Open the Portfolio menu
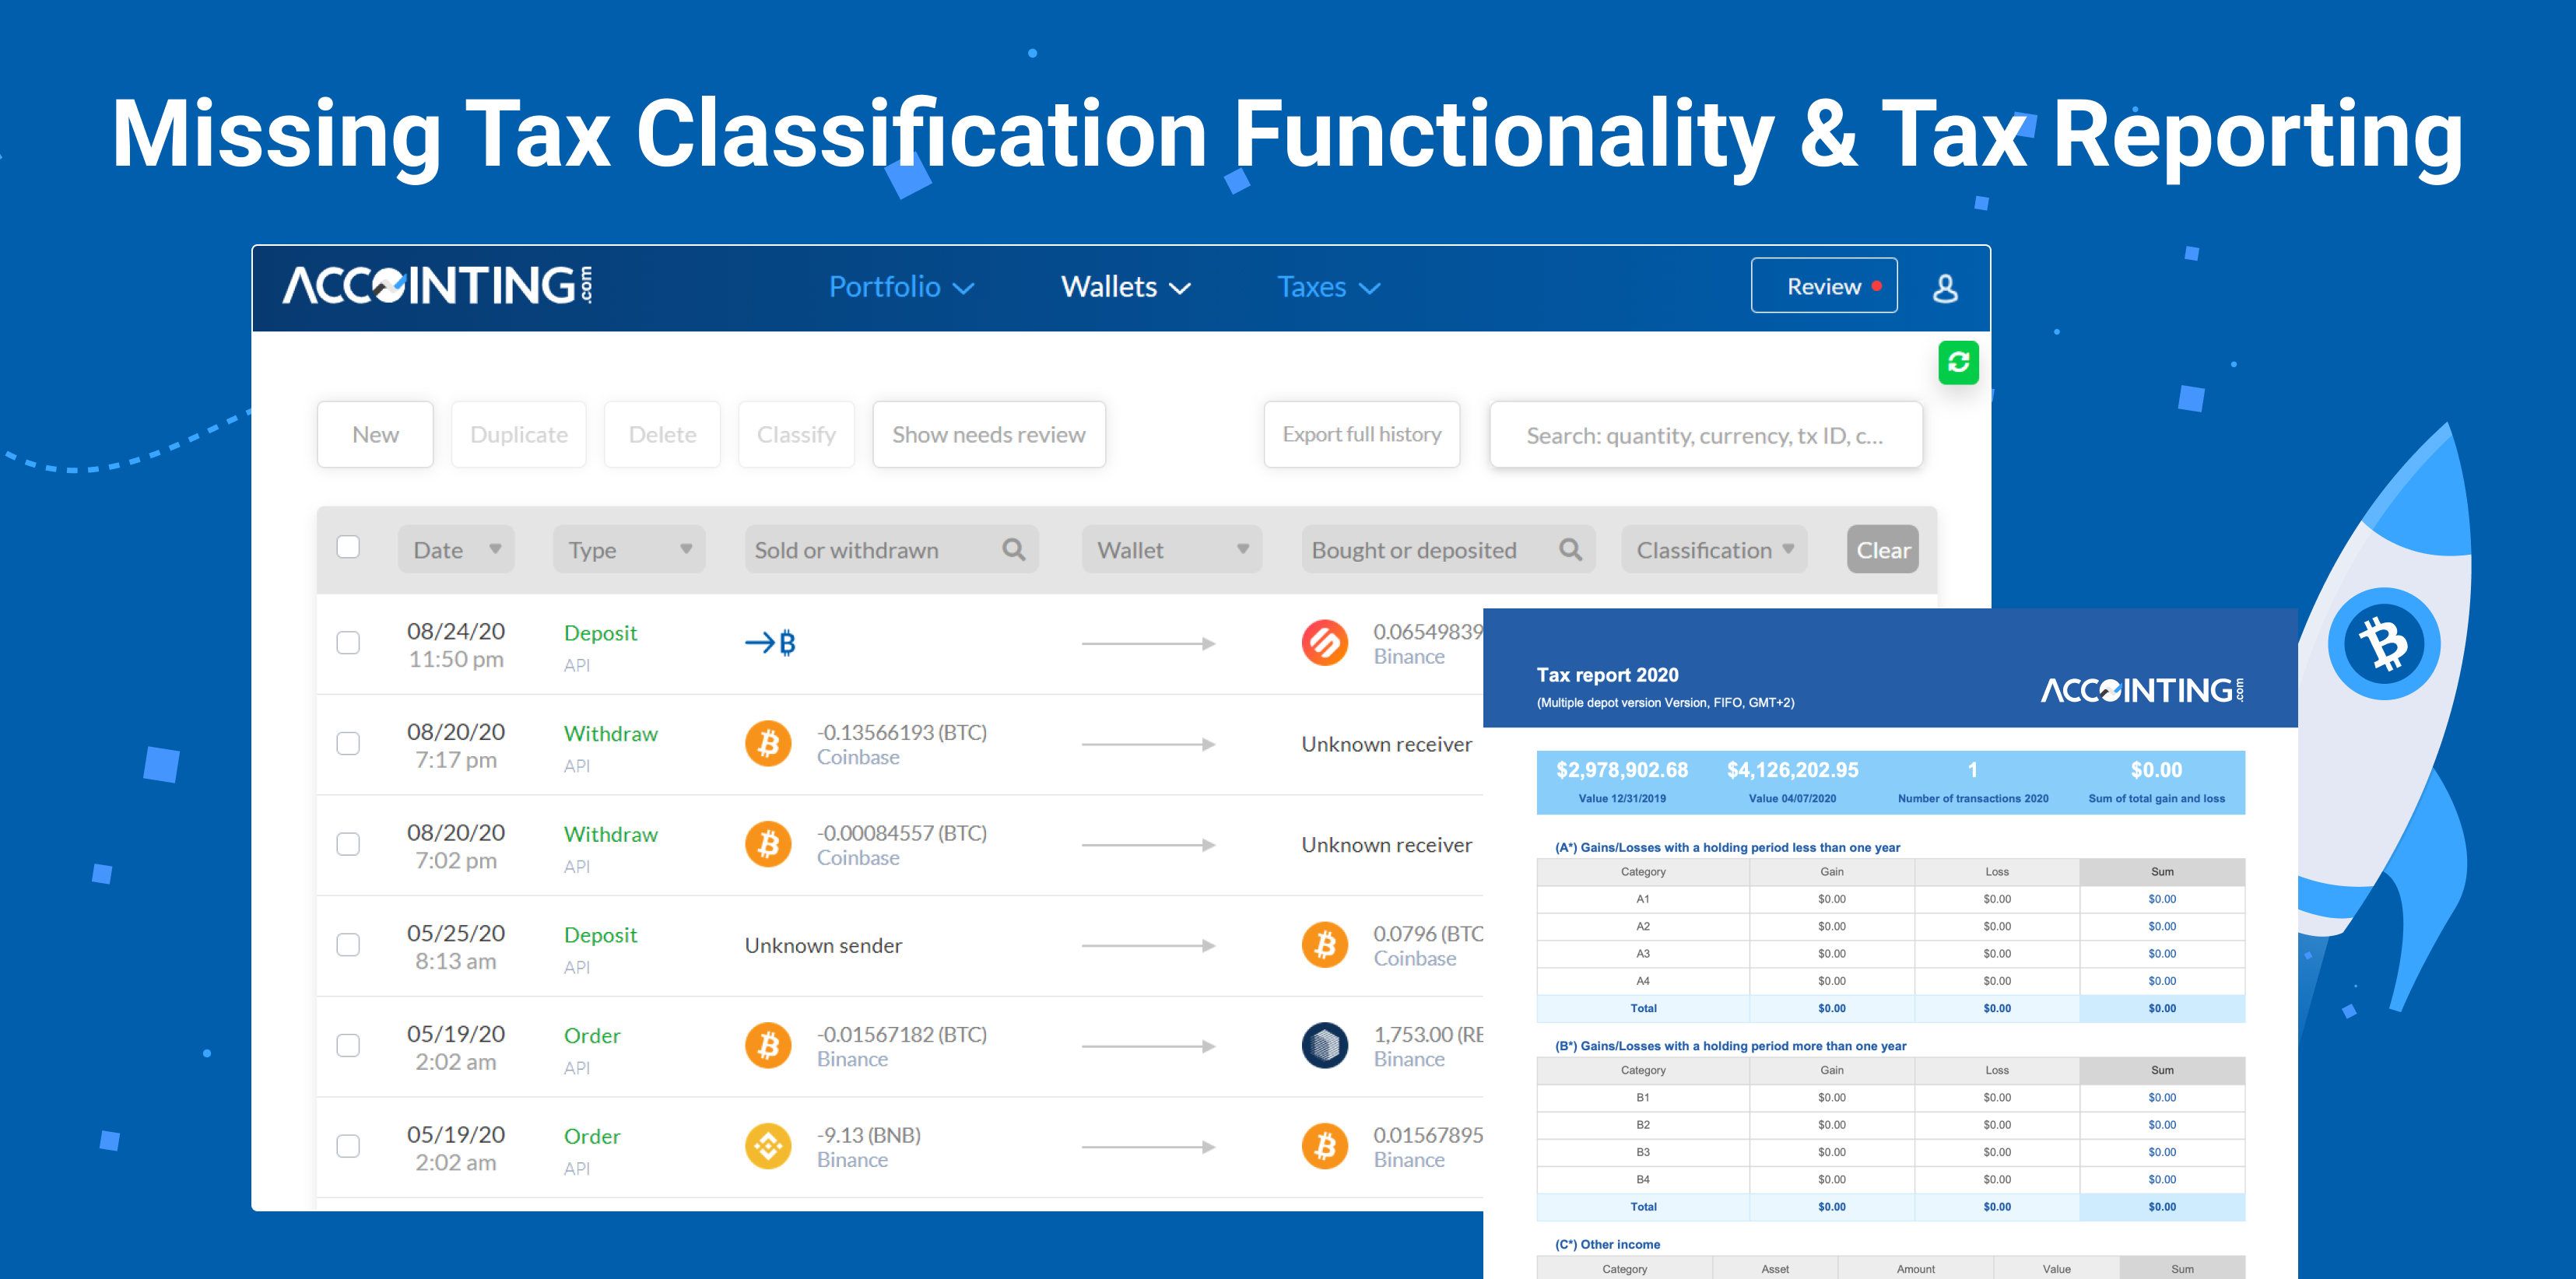Image resolution: width=2576 pixels, height=1279 pixels. point(900,288)
